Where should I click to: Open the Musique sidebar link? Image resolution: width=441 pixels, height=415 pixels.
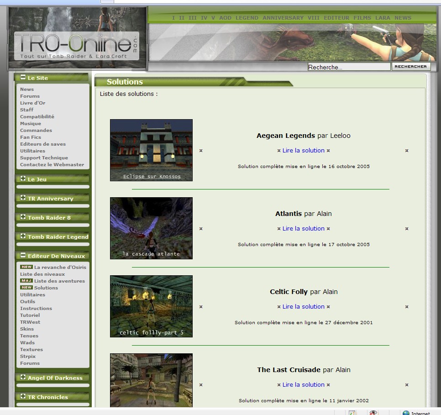pos(31,123)
